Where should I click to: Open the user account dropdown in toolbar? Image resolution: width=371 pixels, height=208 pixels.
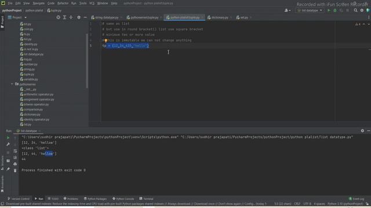(288, 10)
